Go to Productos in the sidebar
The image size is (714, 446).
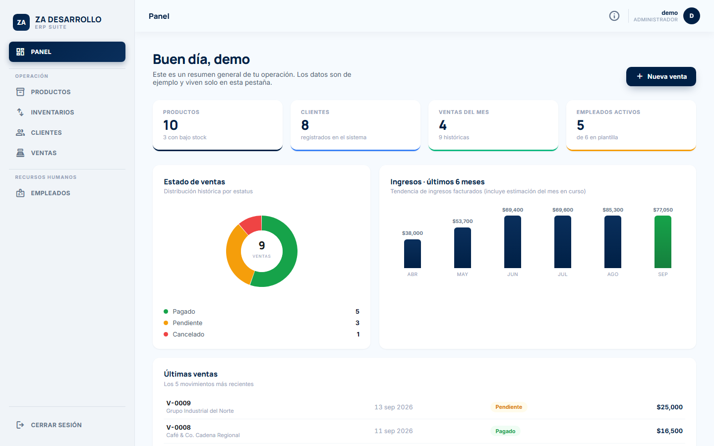coord(67,92)
